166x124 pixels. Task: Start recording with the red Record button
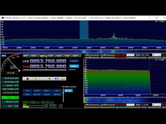pyautogui.click(x=27, y=79)
